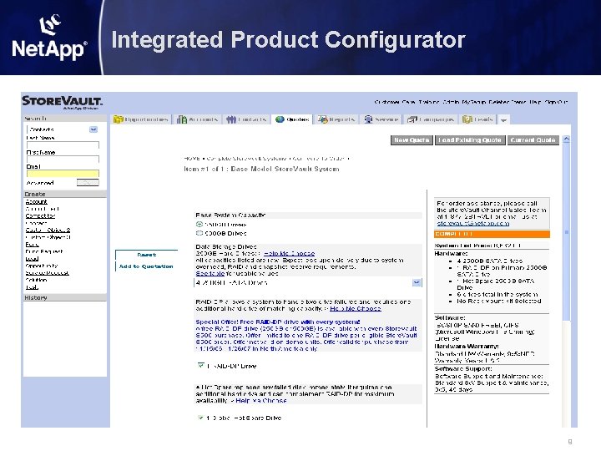Image resolution: width=601 pixels, height=451 pixels.
Task: Click into the First Name search field
Action: (63, 160)
